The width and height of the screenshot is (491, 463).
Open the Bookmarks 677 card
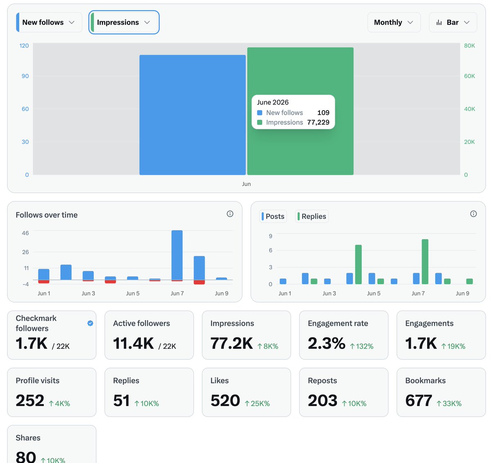pos(441,393)
